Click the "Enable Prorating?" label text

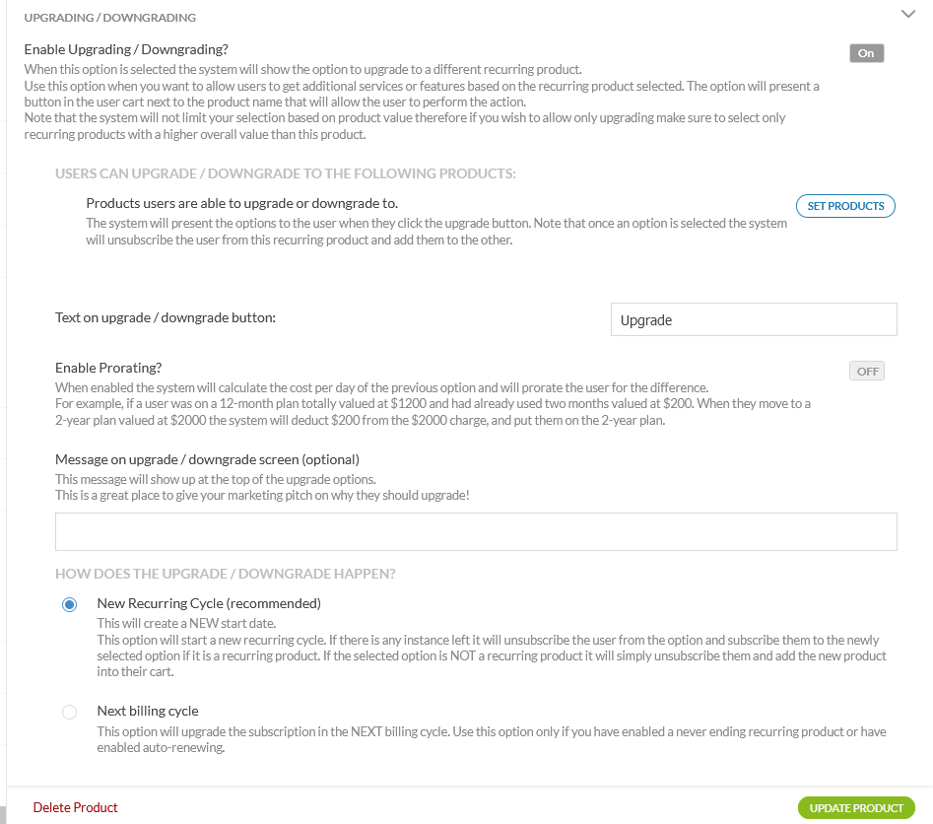pyautogui.click(x=108, y=369)
